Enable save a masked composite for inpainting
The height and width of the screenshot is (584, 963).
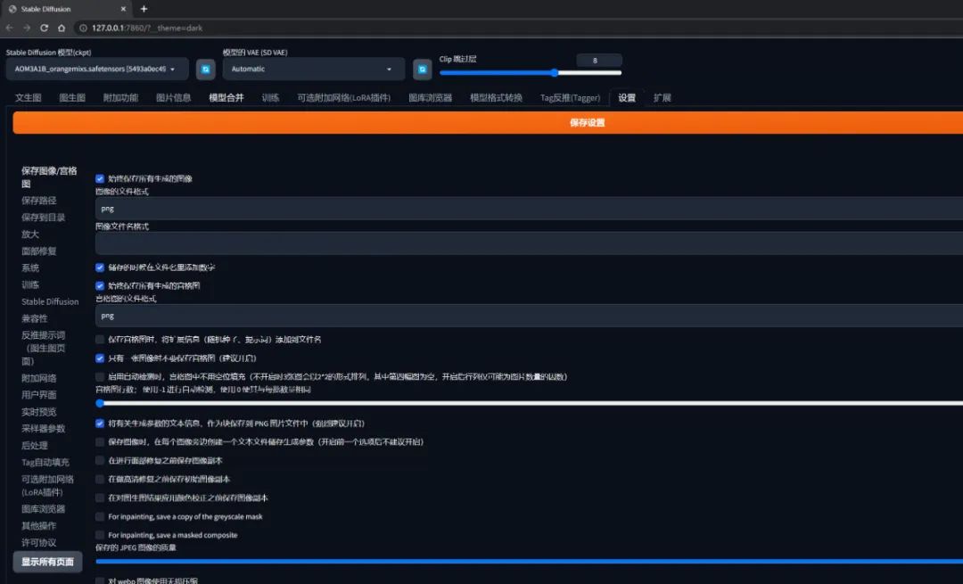pos(100,536)
